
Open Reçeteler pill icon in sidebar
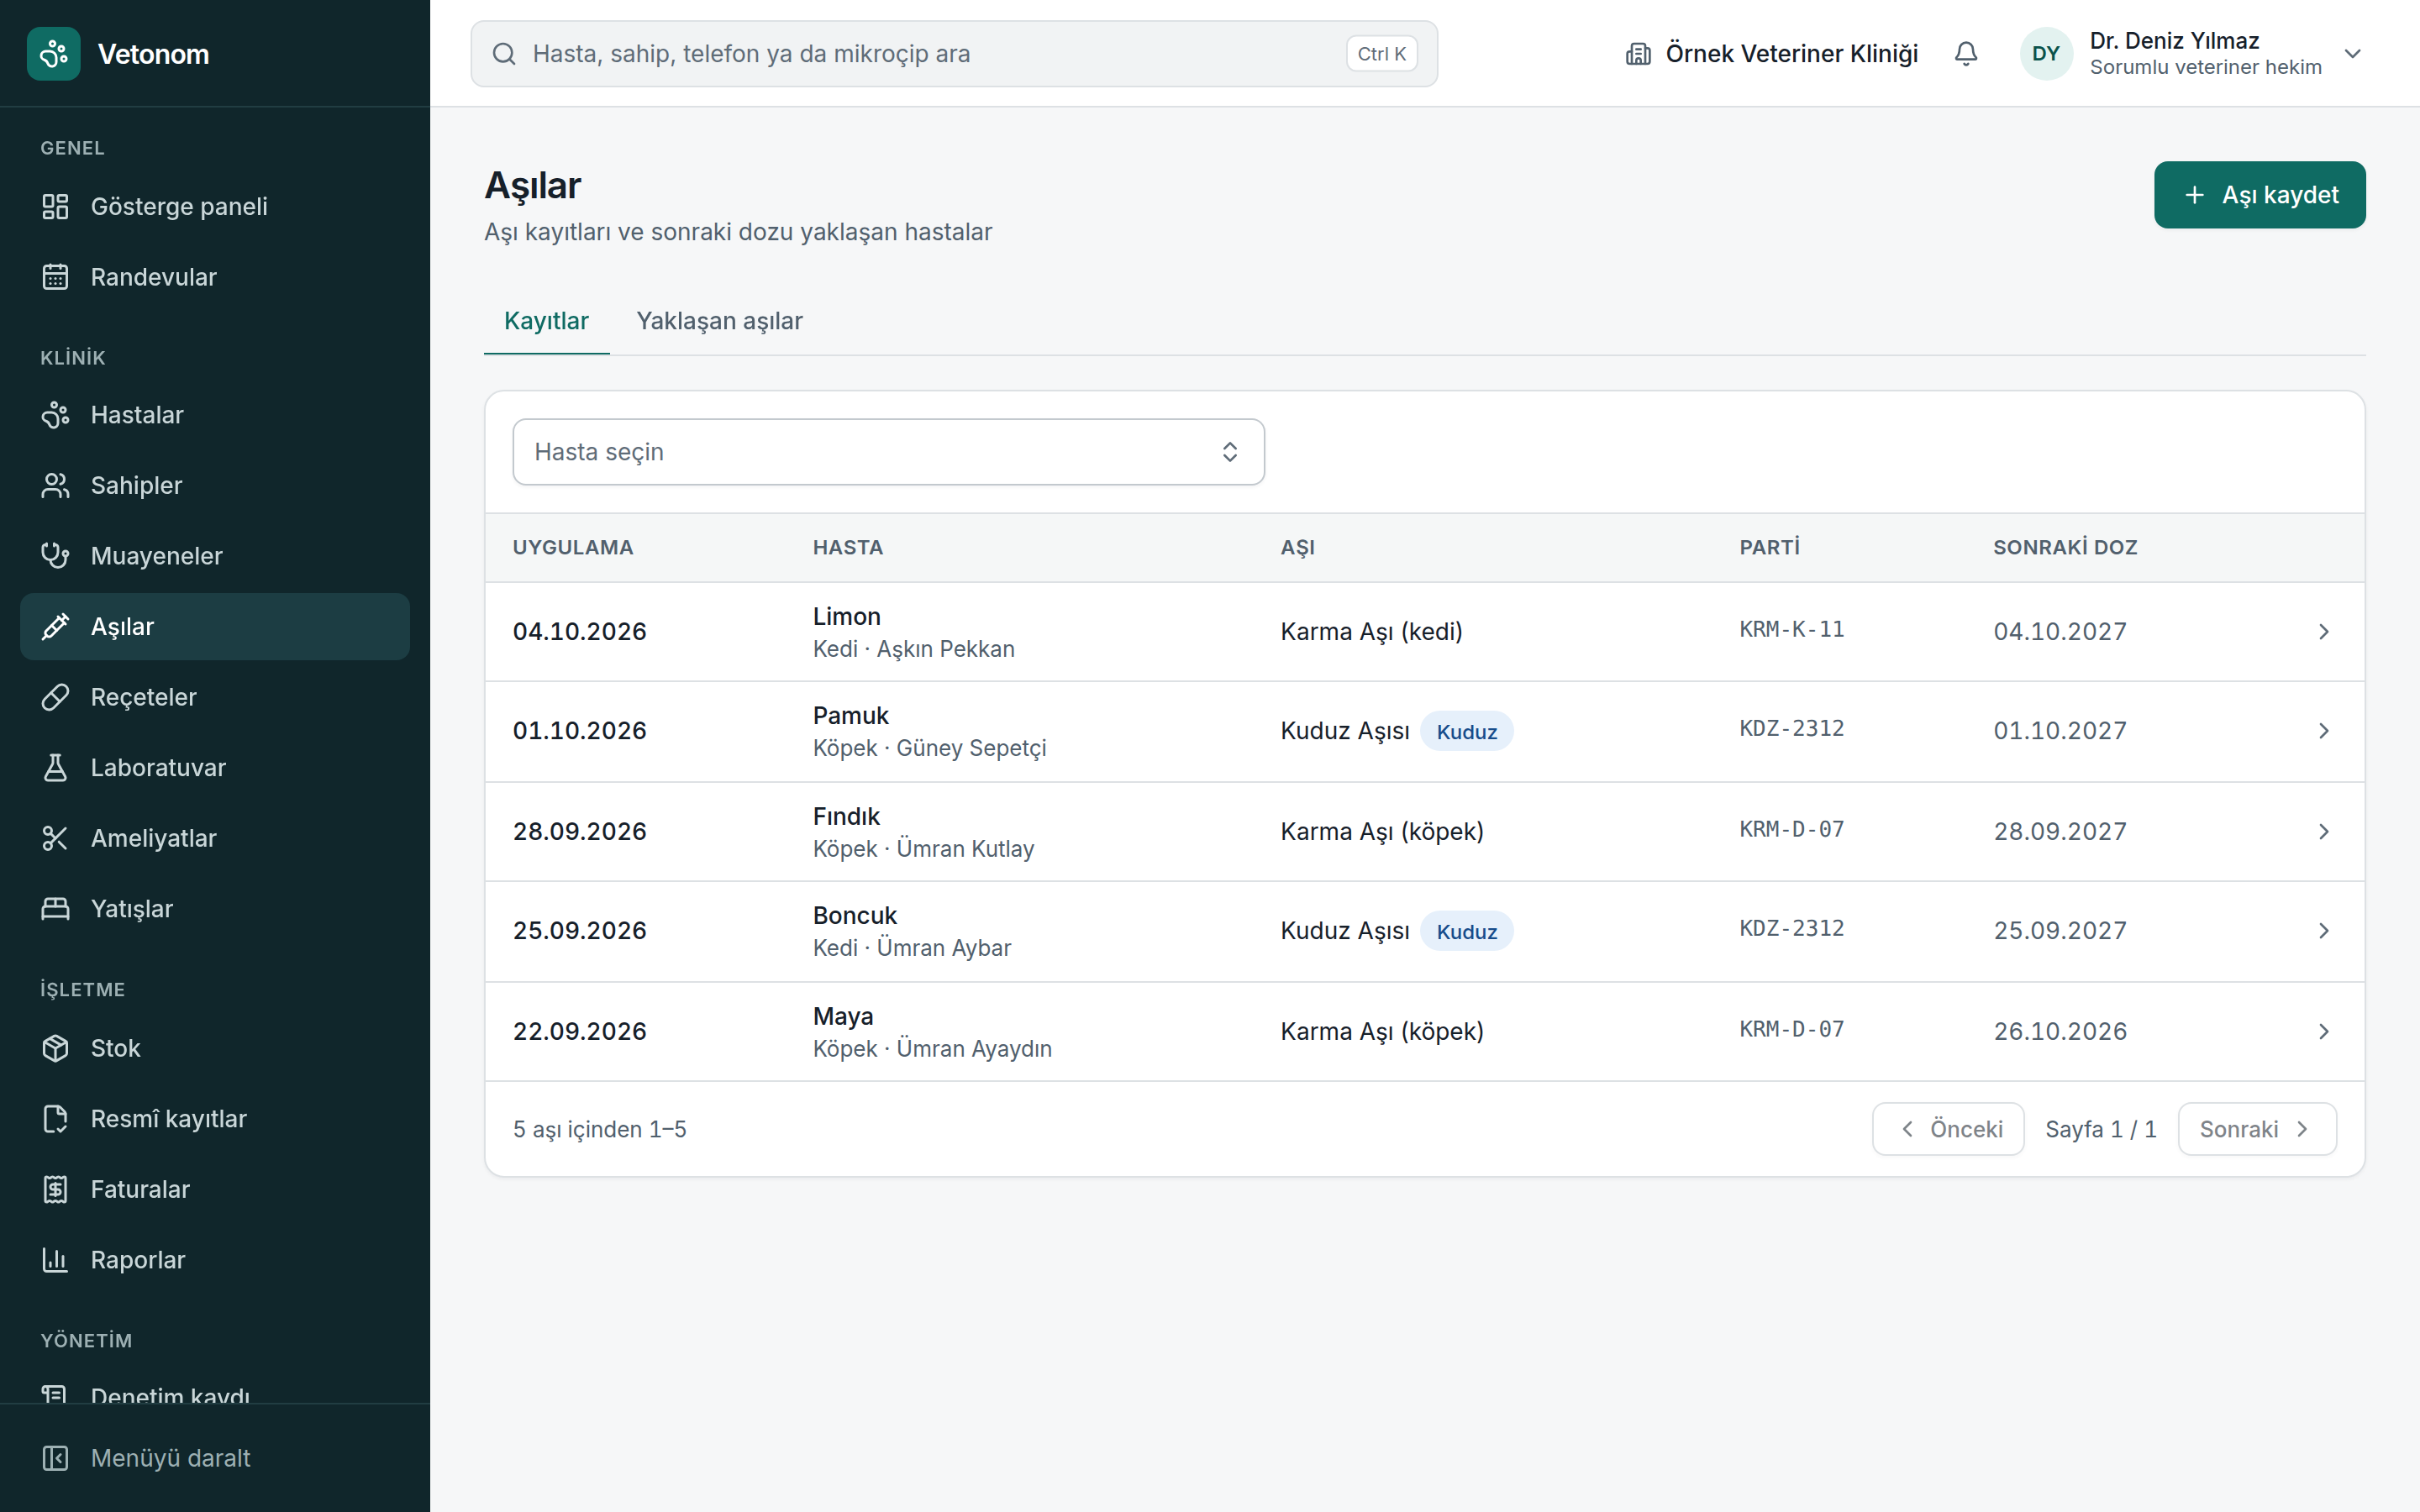click(x=55, y=696)
